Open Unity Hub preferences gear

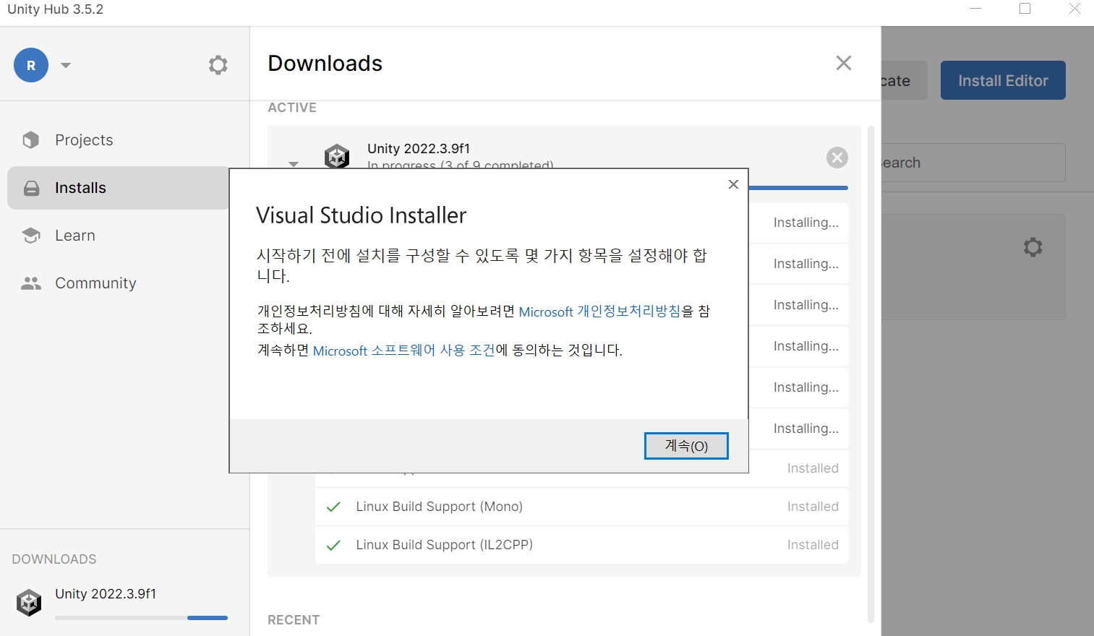pyautogui.click(x=218, y=65)
